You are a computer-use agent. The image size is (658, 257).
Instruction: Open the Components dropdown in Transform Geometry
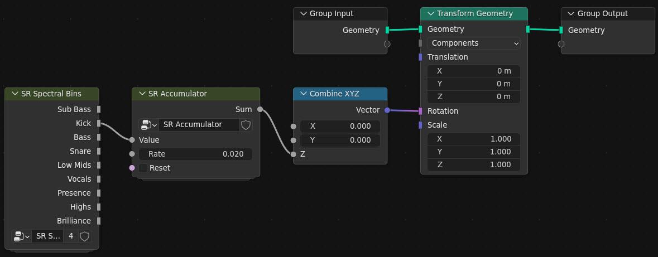pyautogui.click(x=474, y=43)
